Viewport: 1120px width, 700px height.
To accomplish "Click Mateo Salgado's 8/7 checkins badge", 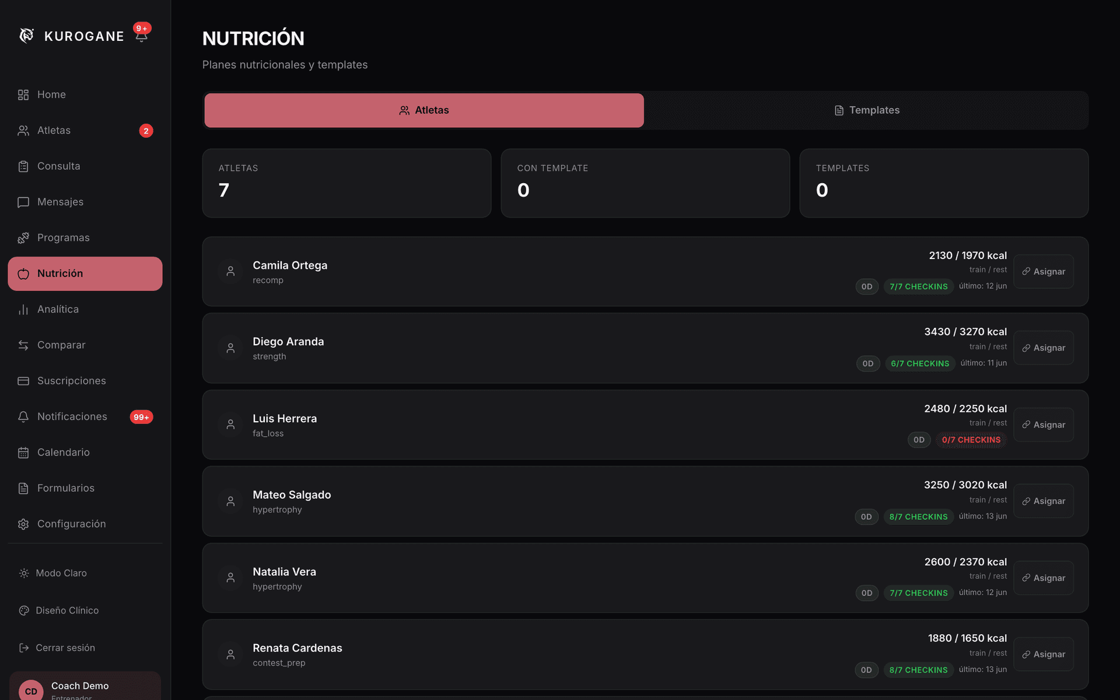I will (918, 517).
